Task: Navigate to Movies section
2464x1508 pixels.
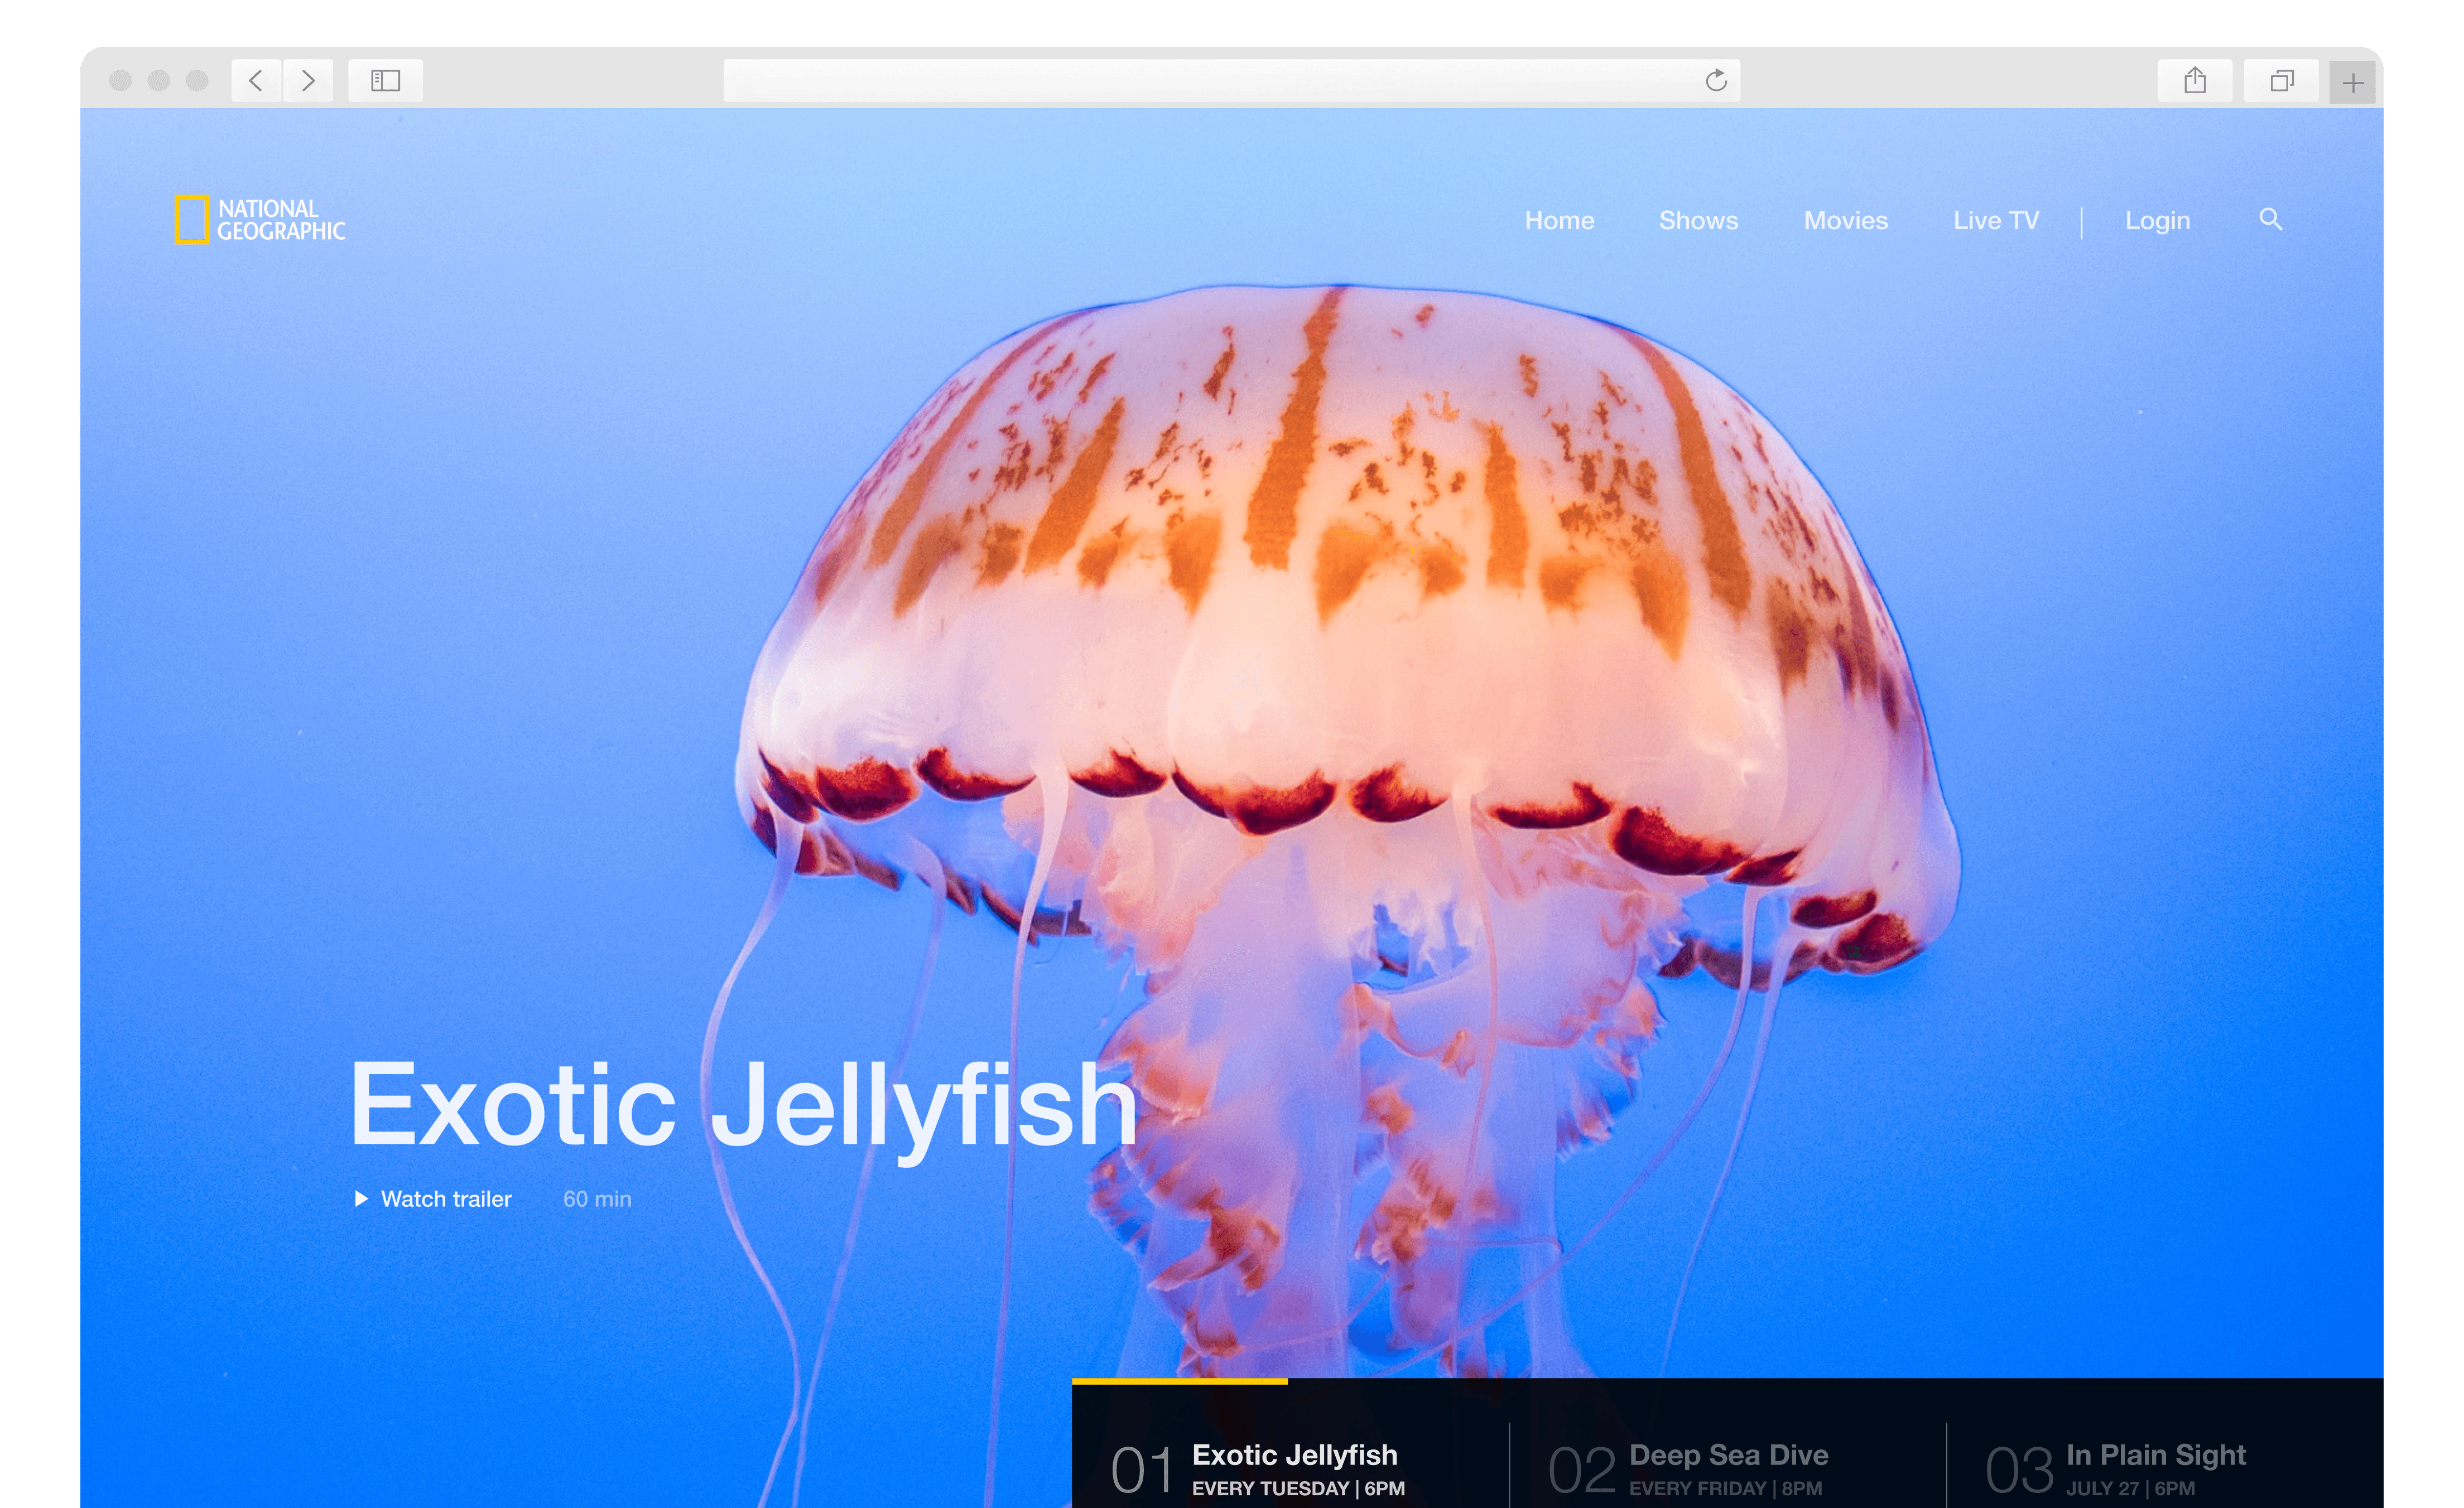Action: [1845, 221]
